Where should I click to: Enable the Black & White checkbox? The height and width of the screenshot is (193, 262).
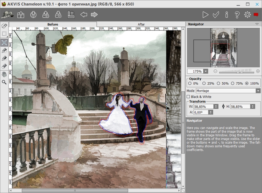188,96
